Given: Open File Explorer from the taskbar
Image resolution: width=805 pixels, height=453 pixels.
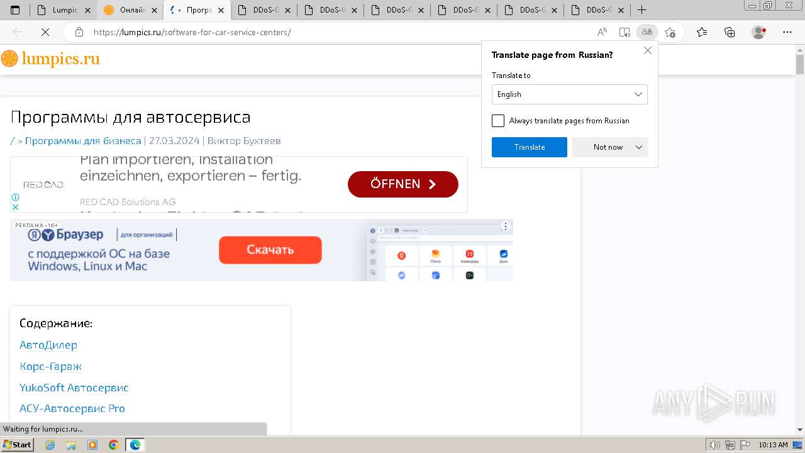Looking at the screenshot, I should click(x=71, y=445).
